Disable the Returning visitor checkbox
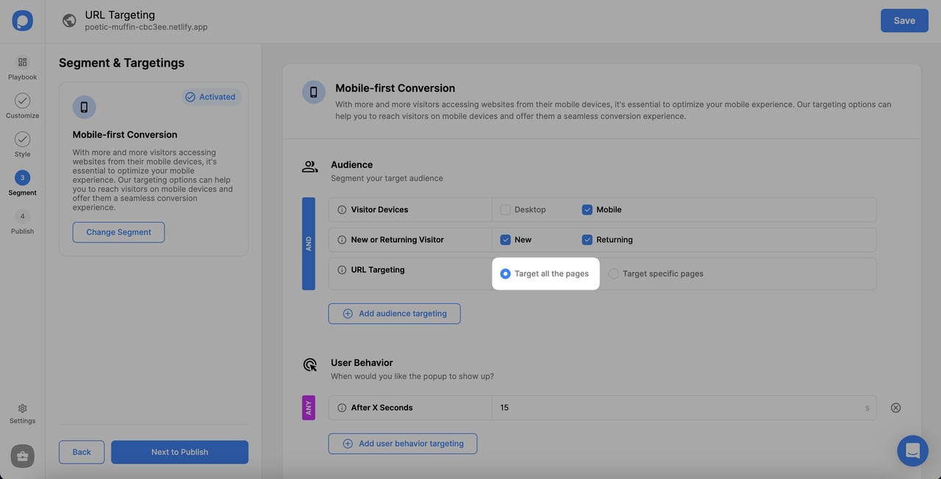 (587, 239)
